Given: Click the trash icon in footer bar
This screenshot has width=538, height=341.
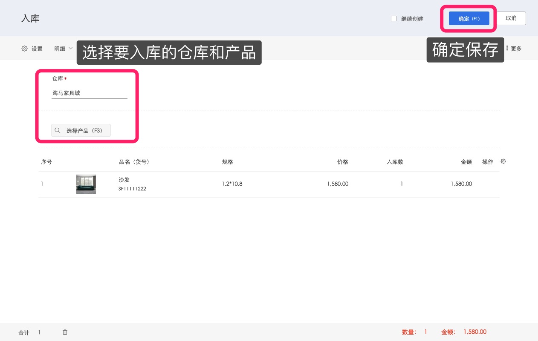Looking at the screenshot, I should coord(65,332).
